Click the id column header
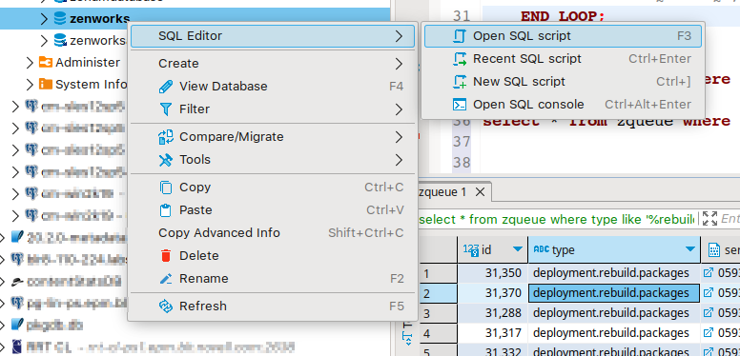 493,249
